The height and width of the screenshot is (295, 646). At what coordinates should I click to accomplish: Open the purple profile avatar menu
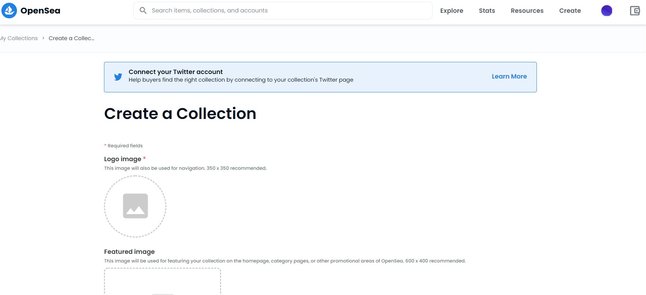pos(606,11)
